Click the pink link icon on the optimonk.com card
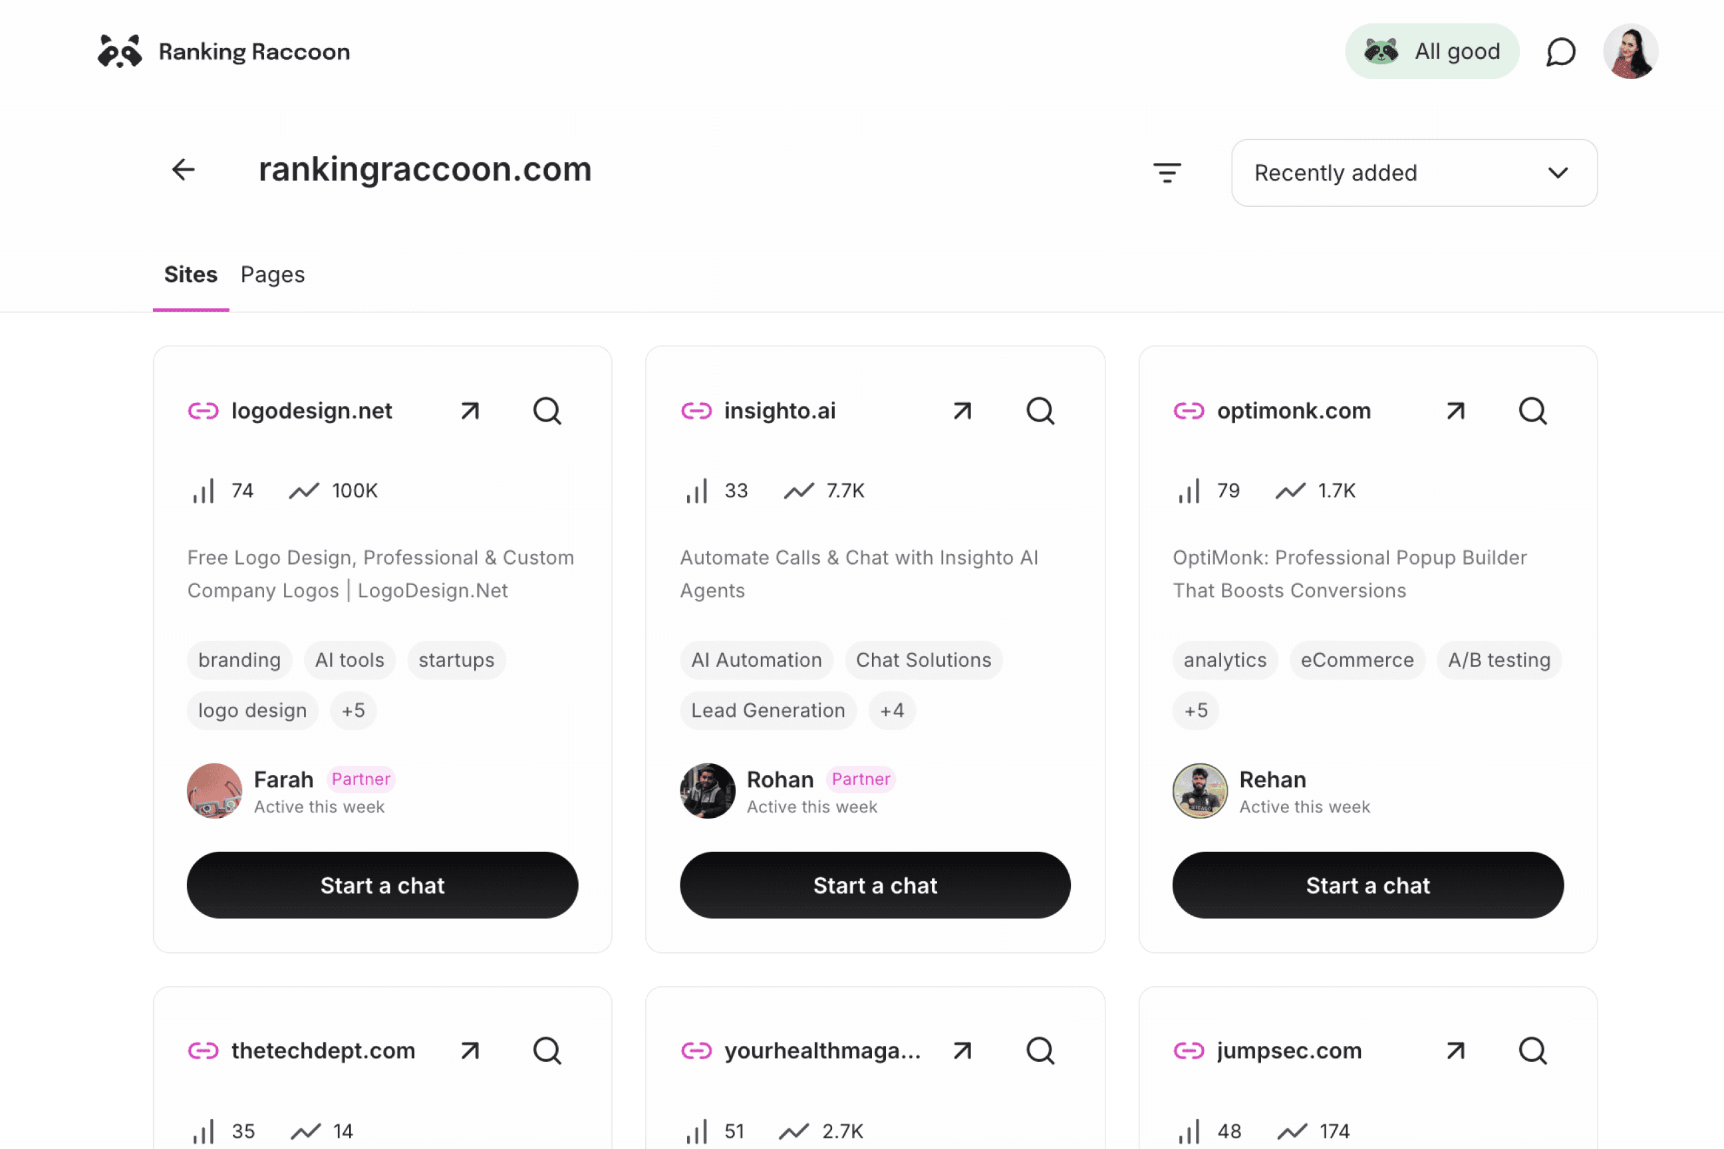 (x=1189, y=411)
